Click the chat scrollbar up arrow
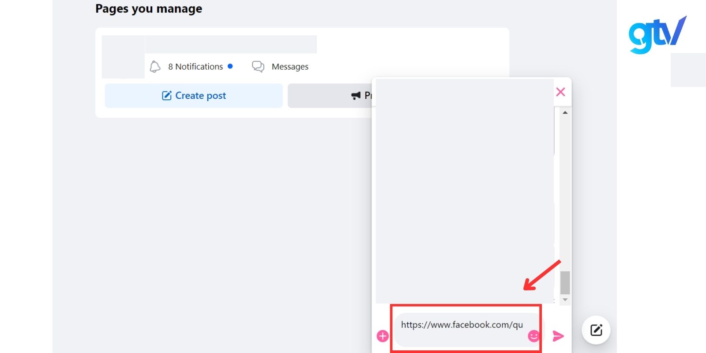This screenshot has width=706, height=353. tap(565, 113)
